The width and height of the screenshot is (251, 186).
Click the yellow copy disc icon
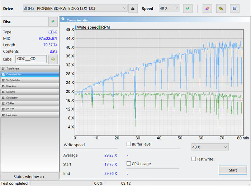pyautogui.click(x=221, y=8)
